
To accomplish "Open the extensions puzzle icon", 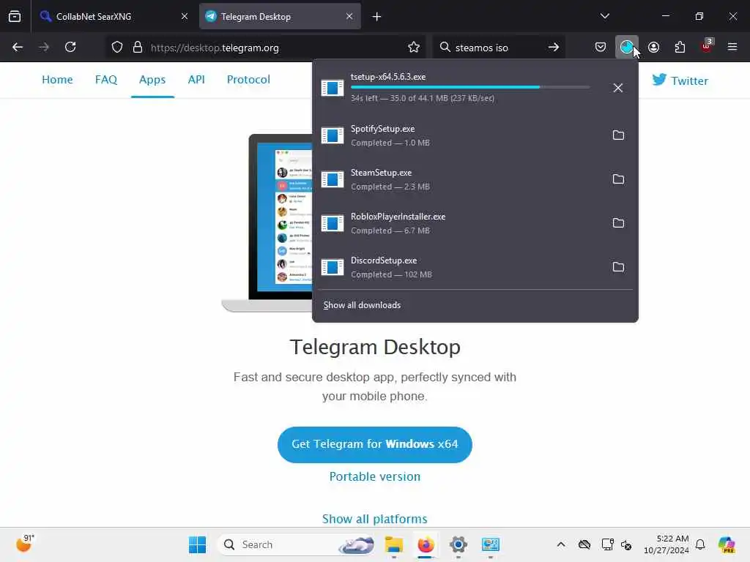I will [x=680, y=48].
